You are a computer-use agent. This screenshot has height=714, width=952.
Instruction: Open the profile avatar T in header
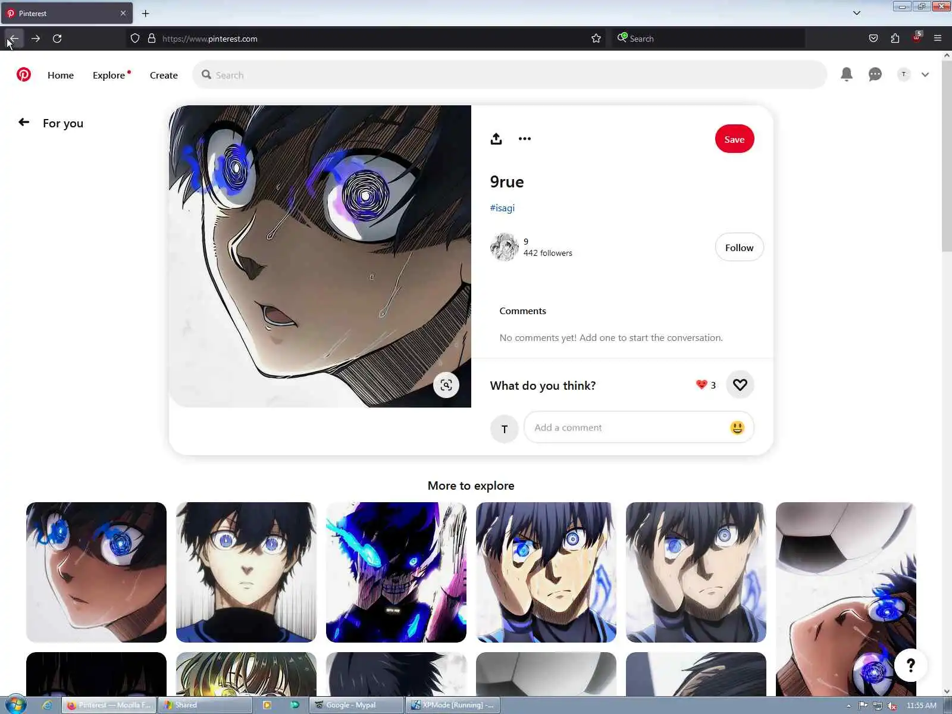pos(903,74)
